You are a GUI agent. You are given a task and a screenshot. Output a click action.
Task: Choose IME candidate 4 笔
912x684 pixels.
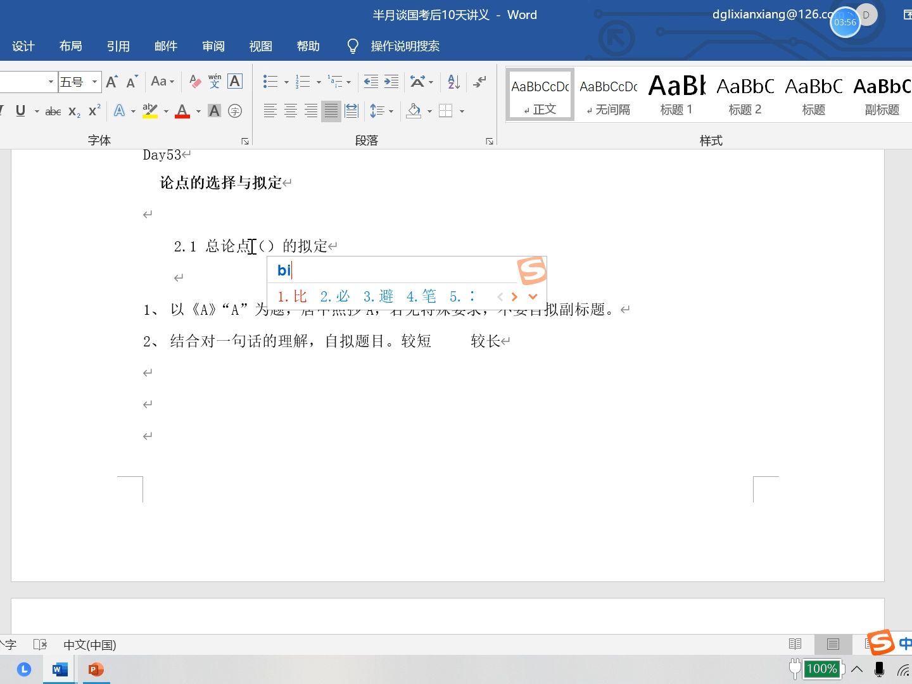[421, 296]
